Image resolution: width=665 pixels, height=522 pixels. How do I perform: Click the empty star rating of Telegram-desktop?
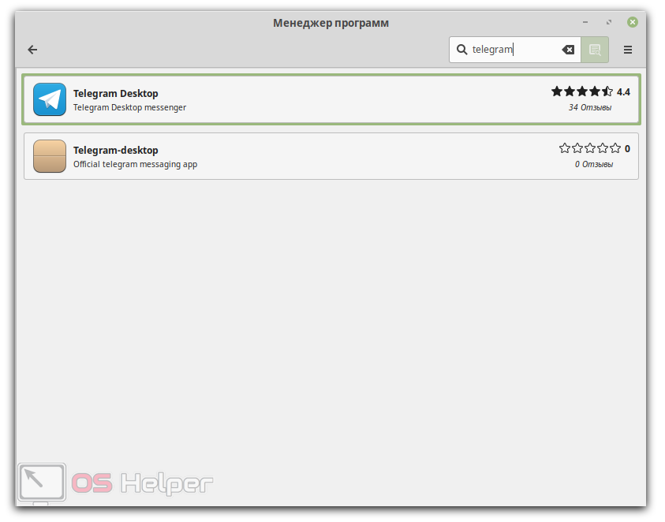coord(589,148)
